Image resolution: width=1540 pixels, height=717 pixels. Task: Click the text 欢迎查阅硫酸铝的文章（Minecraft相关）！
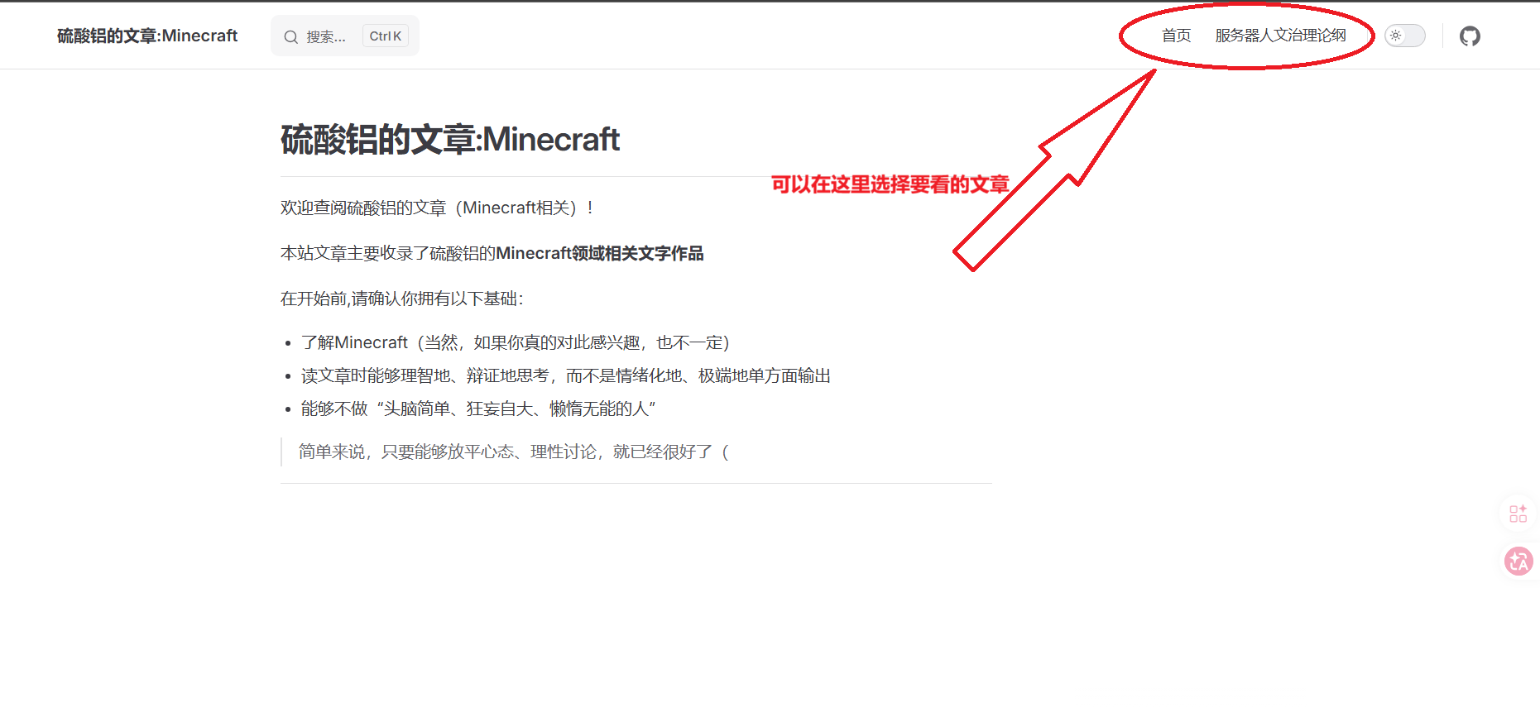[x=438, y=208]
